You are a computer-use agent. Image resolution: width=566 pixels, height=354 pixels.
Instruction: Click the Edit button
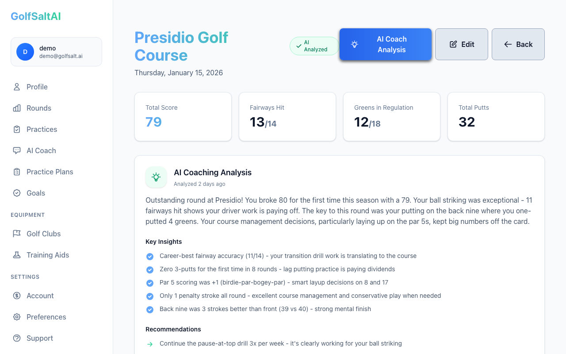[461, 44]
